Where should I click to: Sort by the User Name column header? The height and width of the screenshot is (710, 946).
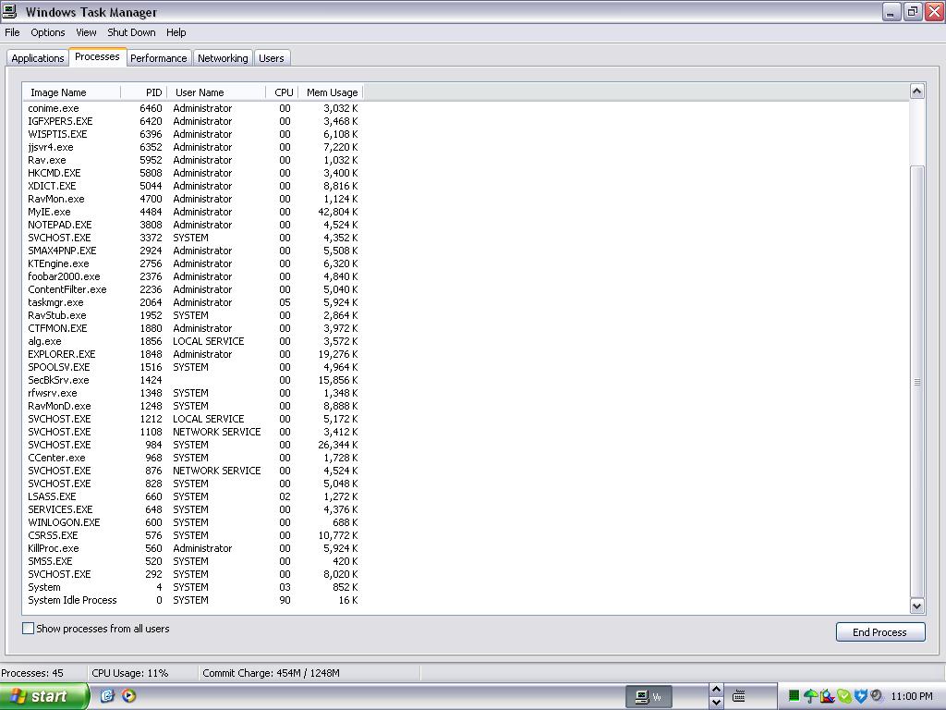point(216,92)
